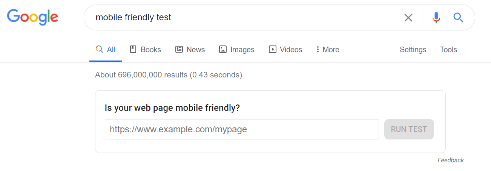Screen dimensions: 491x171
Task: Click the newspaper icon on the News tab
Action: coord(179,49)
